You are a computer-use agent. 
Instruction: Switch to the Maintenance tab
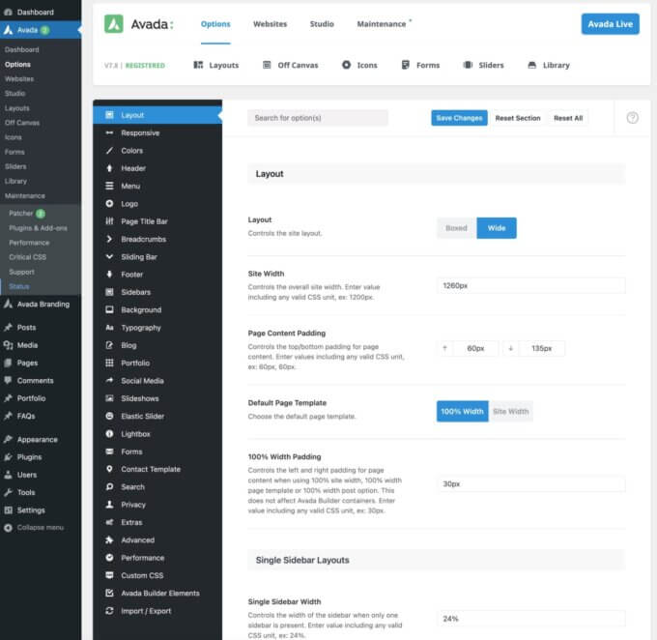[382, 24]
